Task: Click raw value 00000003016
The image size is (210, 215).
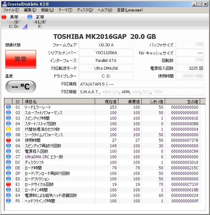Action: point(185,162)
